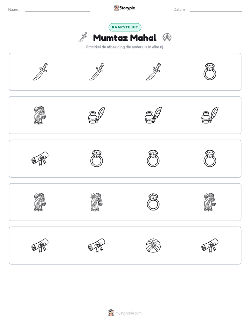Click the last inkpot and quill icon

pyautogui.click(x=210, y=115)
